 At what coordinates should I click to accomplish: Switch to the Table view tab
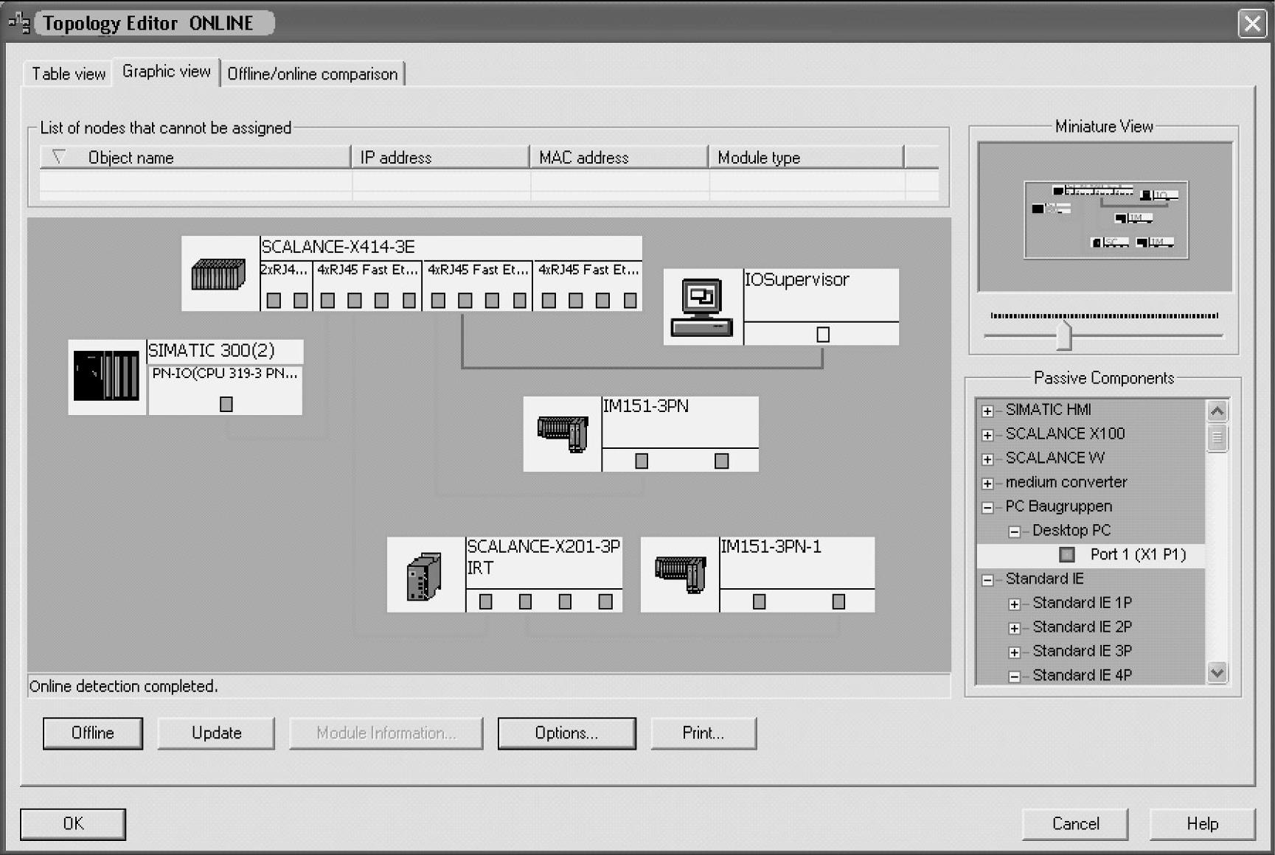click(x=69, y=74)
